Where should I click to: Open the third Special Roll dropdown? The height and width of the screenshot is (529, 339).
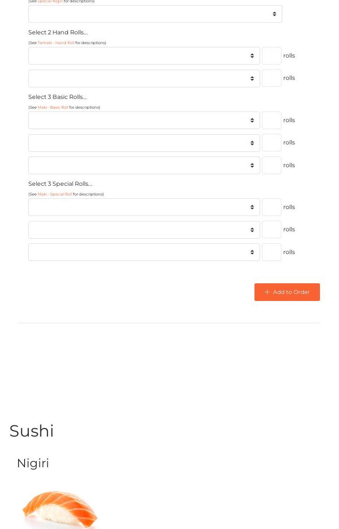coord(144,252)
